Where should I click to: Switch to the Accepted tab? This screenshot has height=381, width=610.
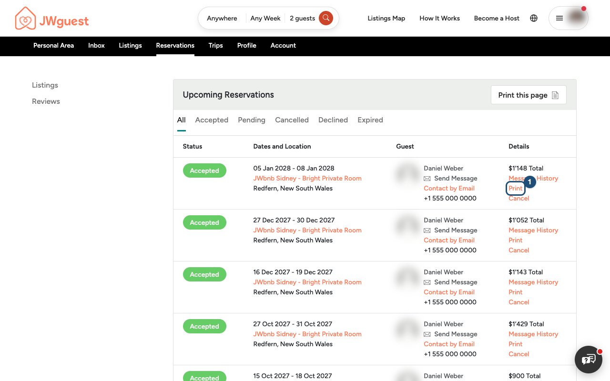[212, 120]
